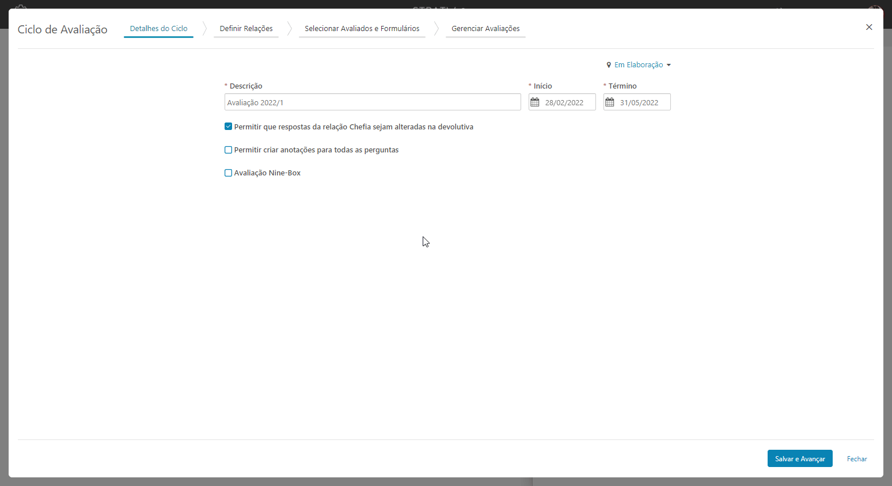This screenshot has height=486, width=892.
Task: Enable the Avaliação Nine-Box checkbox
Action: 228,173
